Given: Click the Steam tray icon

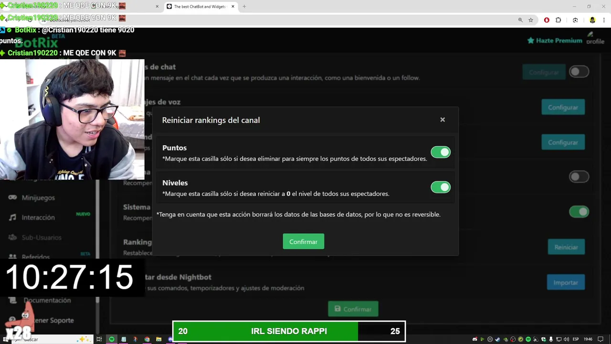Looking at the screenshot, I should click(x=497, y=339).
